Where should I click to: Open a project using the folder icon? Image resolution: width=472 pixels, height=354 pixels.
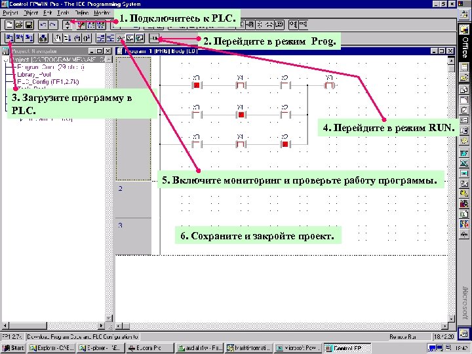pos(19,24)
